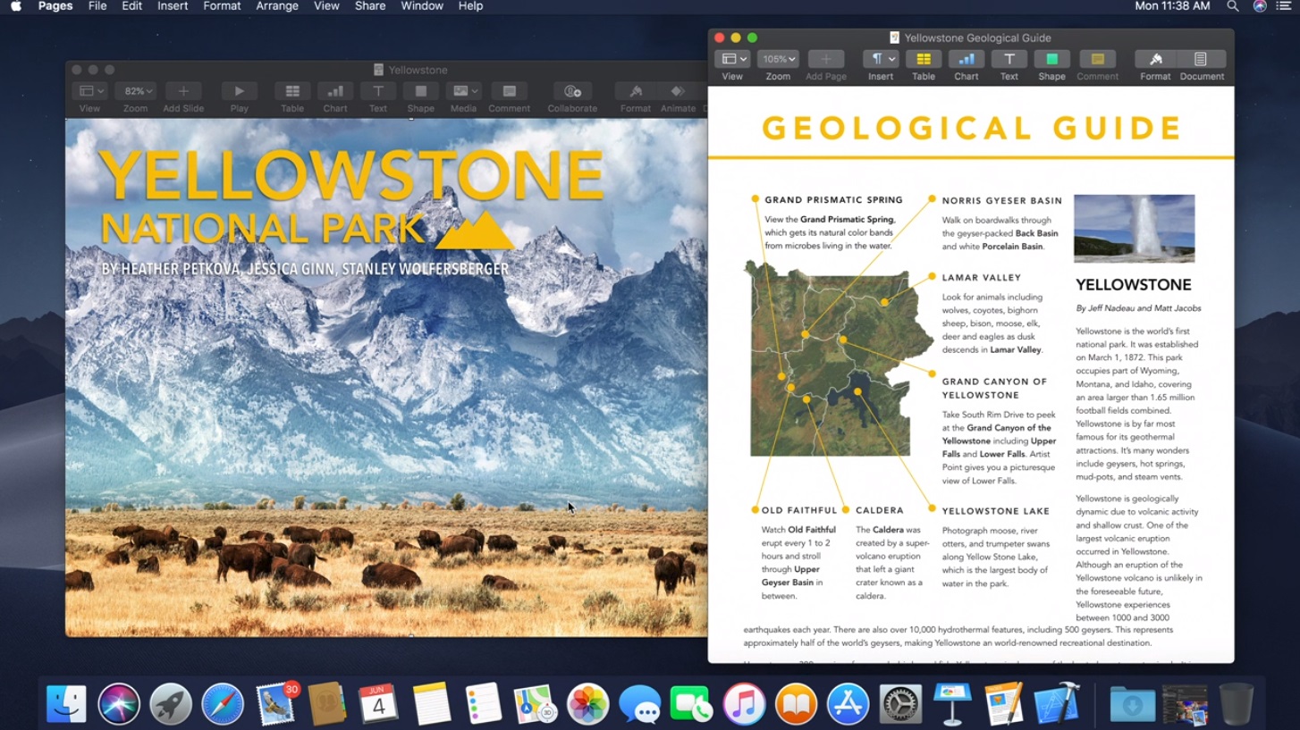Click the Play button in Keynote toolbar
The width and height of the screenshot is (1300, 730).
tap(239, 91)
